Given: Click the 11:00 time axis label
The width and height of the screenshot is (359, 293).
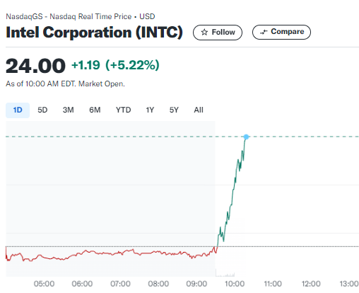Looking at the screenshot, I should (273, 284).
